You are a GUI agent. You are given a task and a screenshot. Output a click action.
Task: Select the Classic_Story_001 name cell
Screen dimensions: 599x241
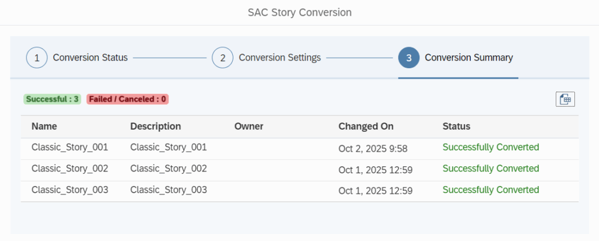coord(70,148)
